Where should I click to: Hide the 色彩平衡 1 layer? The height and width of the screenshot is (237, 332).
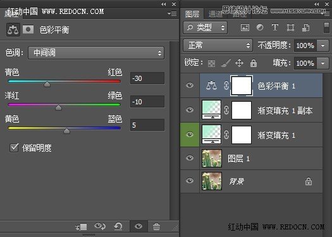pos(190,85)
